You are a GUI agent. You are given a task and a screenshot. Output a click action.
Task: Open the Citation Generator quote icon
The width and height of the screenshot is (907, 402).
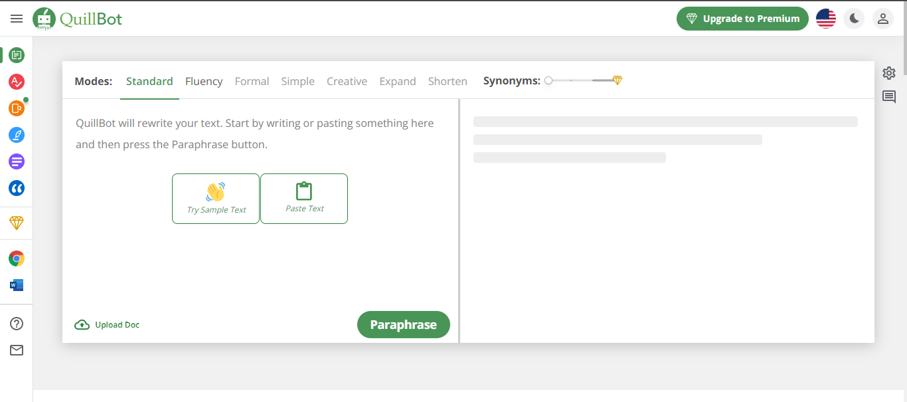point(17,188)
